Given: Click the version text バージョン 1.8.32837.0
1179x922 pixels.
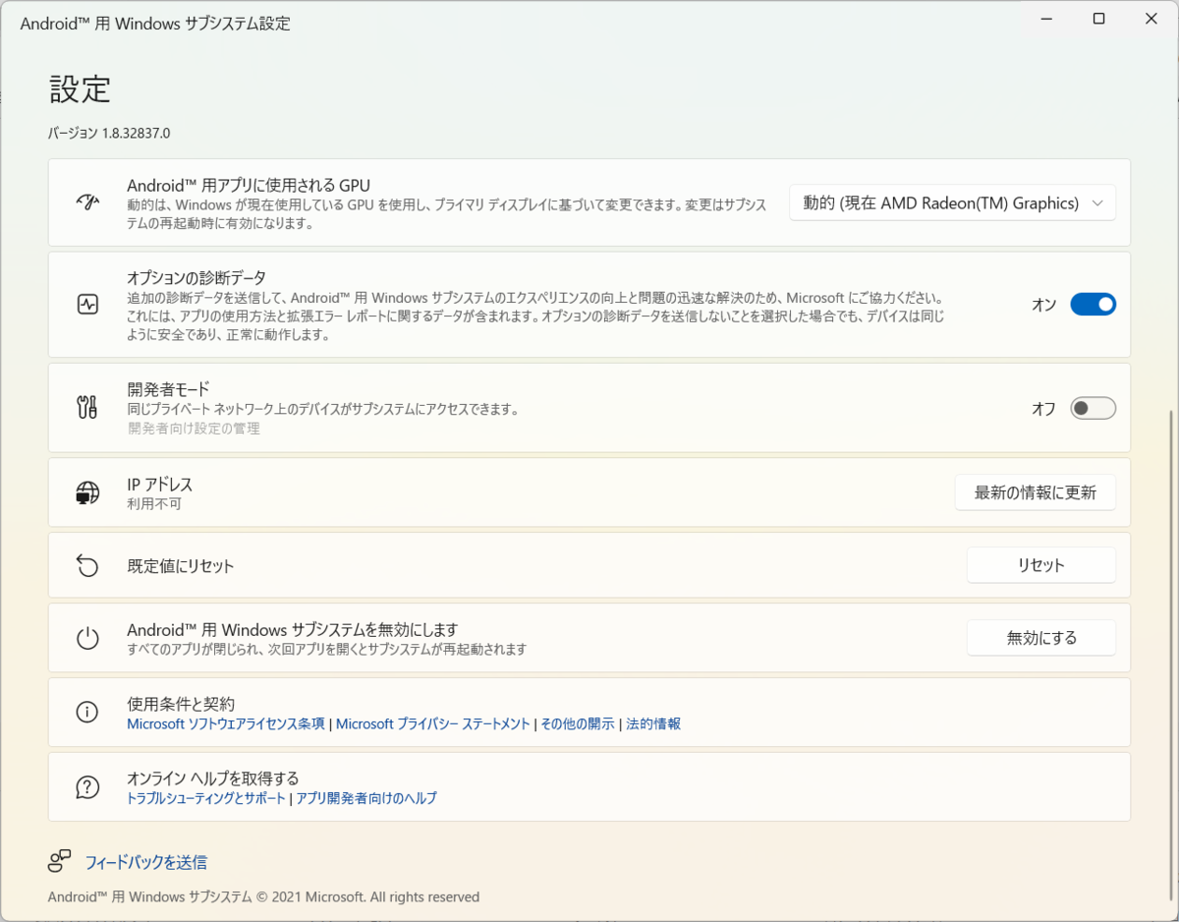Looking at the screenshot, I should tap(109, 133).
